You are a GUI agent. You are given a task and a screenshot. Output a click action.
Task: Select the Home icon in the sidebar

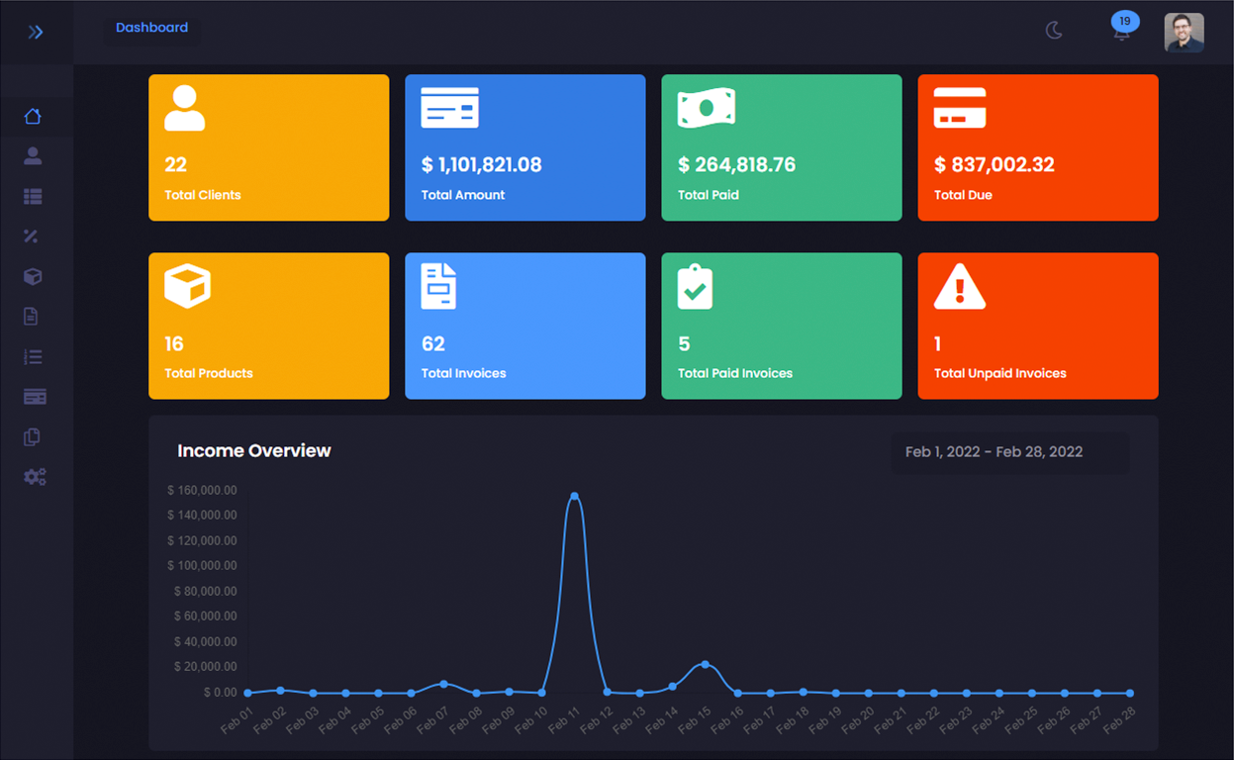tap(33, 116)
